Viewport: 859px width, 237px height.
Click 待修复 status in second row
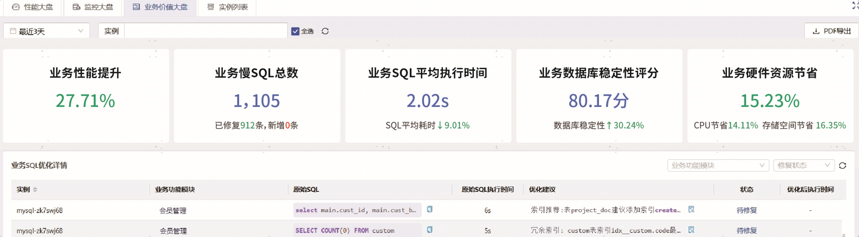coord(747,231)
